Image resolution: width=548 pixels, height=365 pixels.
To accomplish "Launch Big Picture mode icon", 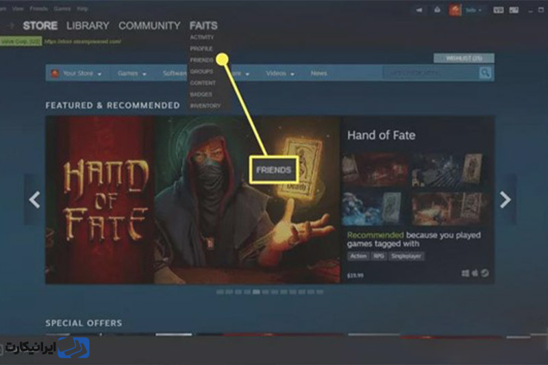I will (x=514, y=10).
